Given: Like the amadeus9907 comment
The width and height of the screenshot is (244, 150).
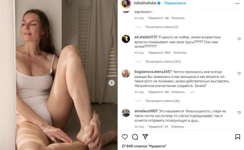Looking at the screenshot, I should pyautogui.click(x=239, y=112).
